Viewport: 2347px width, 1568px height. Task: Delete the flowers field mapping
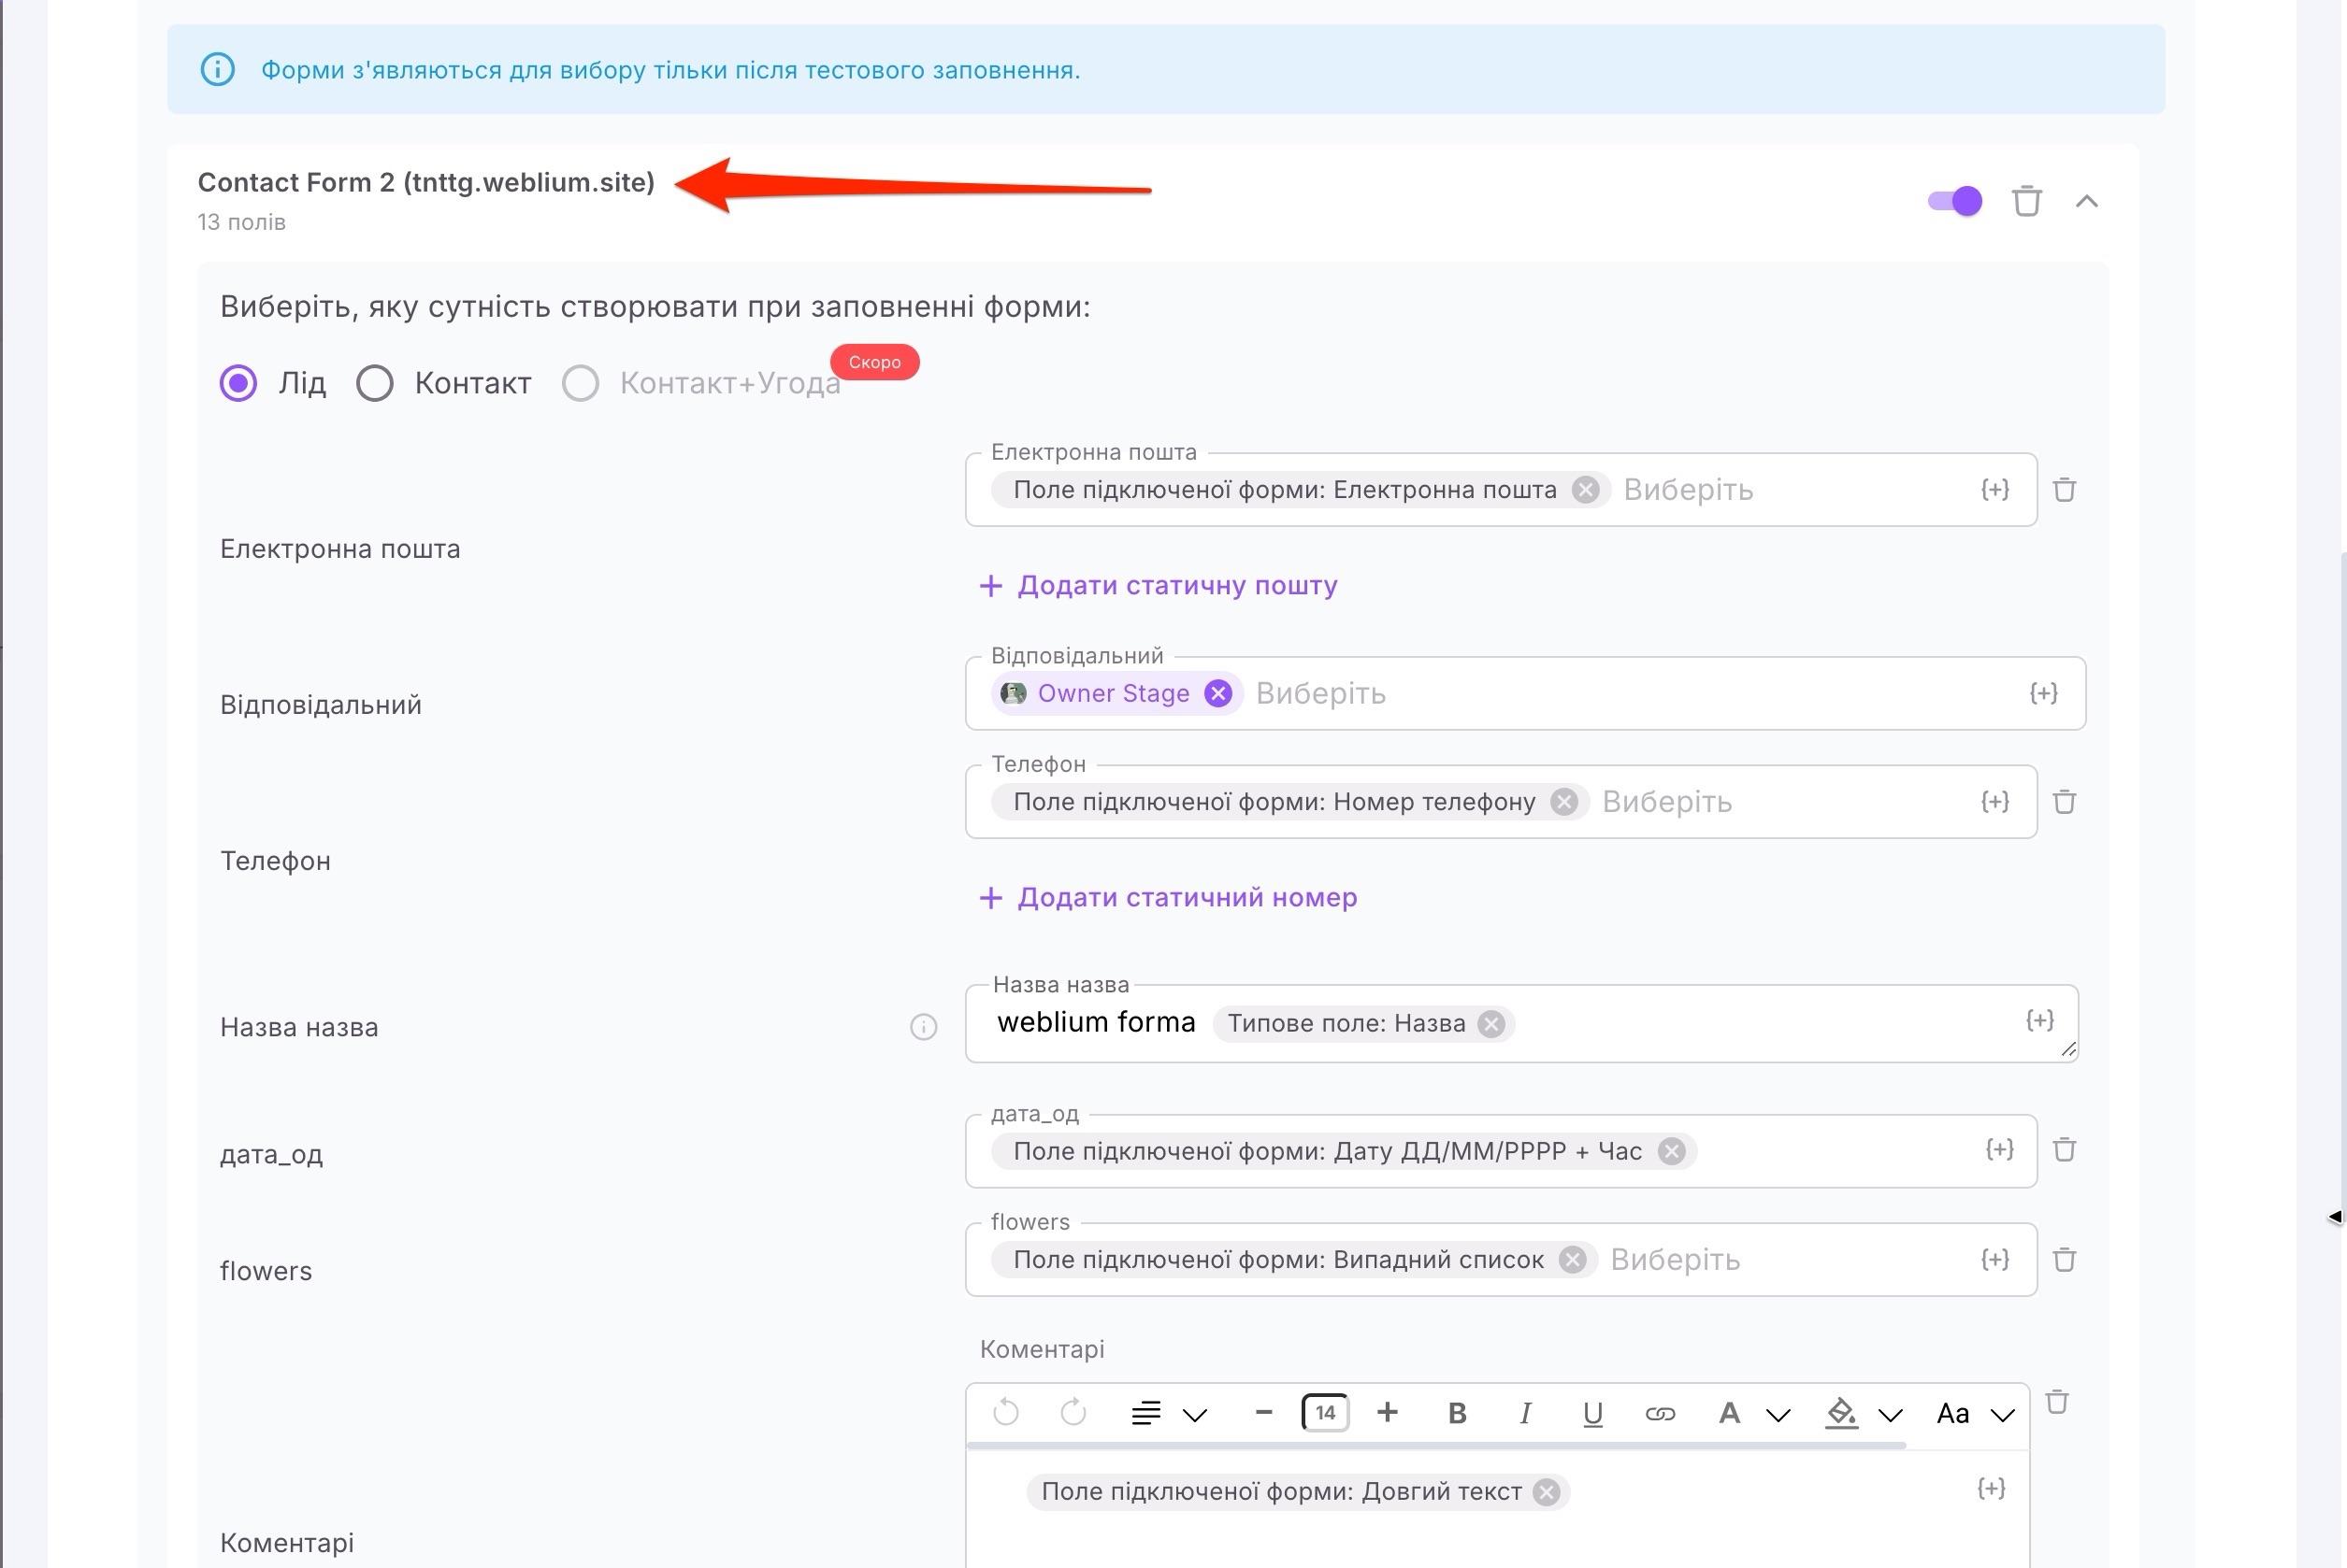(2064, 1260)
